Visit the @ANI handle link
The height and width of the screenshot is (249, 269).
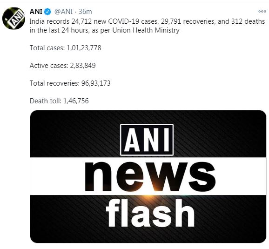tap(63, 12)
